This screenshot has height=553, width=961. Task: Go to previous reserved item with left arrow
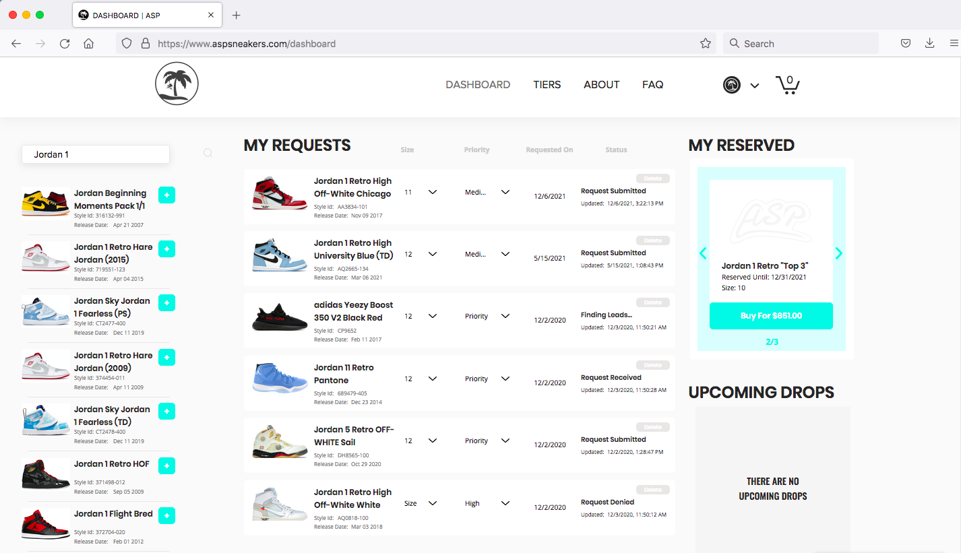[x=703, y=253]
